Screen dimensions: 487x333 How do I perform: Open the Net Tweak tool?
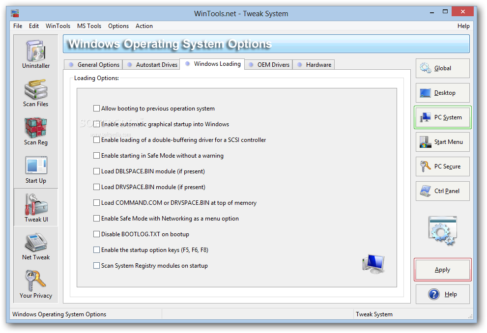36,246
